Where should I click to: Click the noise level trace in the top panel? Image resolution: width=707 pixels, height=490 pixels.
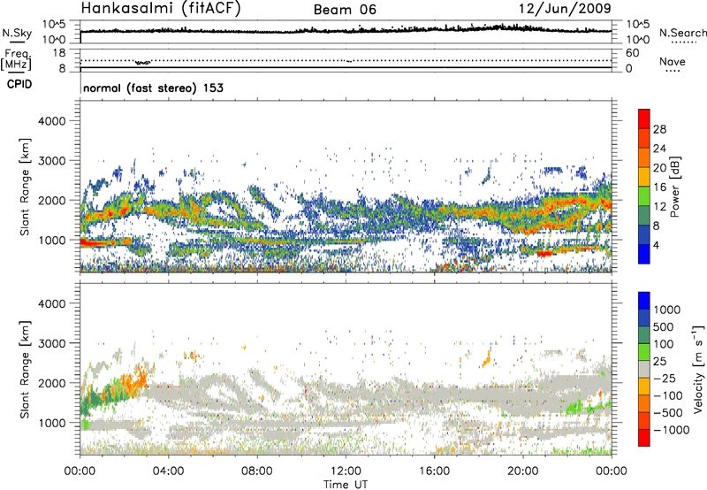click(x=346, y=30)
